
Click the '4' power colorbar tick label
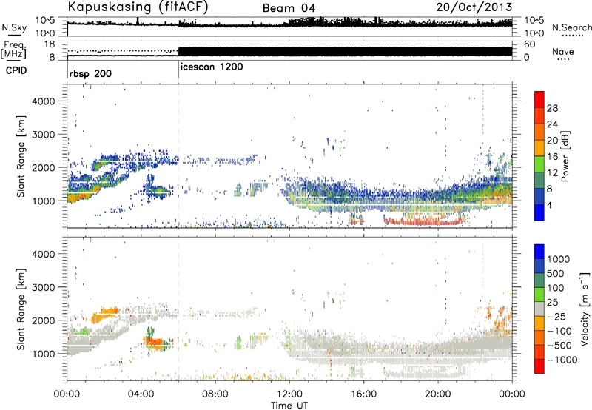(550, 205)
